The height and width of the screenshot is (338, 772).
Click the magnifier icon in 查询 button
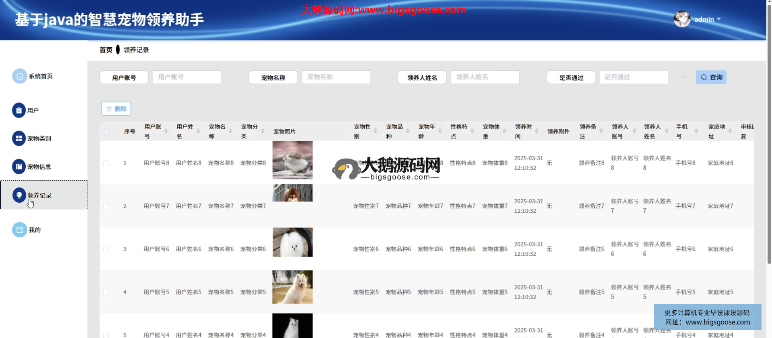(704, 77)
